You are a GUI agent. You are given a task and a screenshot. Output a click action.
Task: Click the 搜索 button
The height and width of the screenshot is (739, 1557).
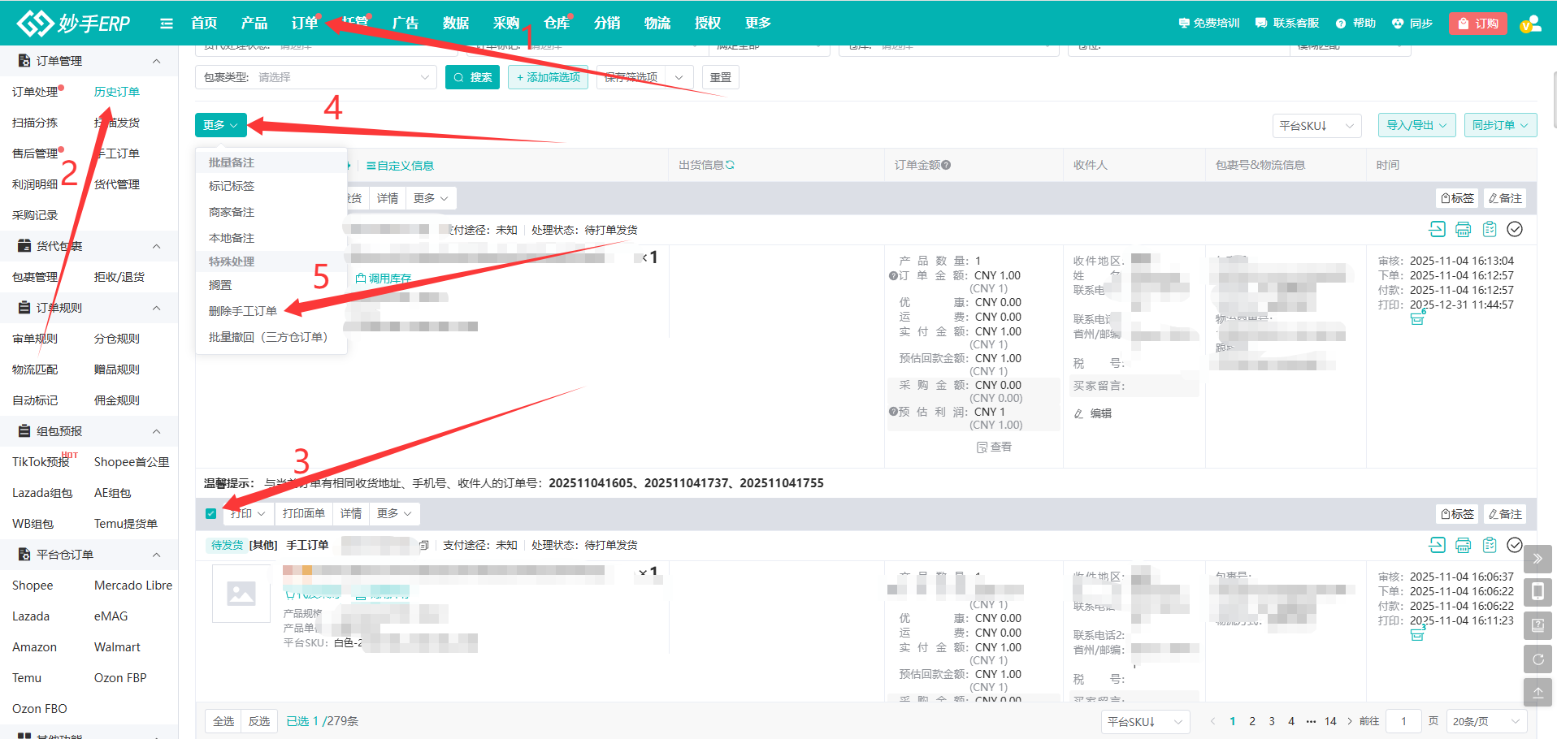472,77
